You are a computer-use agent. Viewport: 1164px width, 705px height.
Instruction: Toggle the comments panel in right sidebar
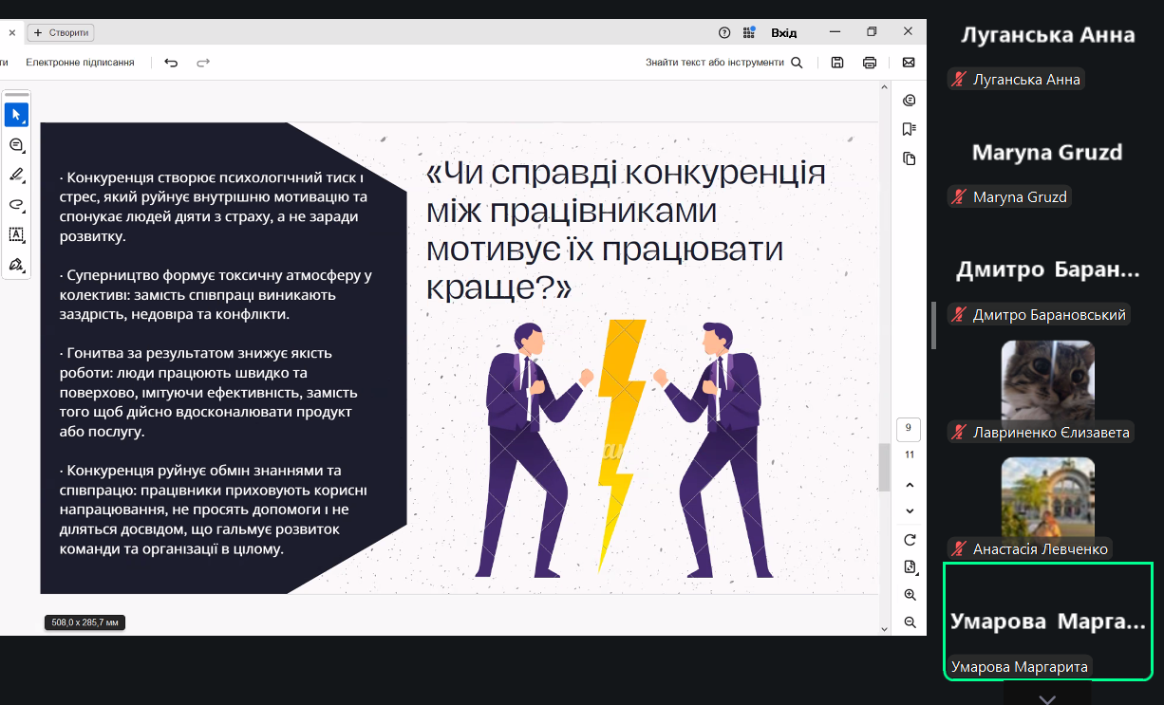click(x=909, y=101)
